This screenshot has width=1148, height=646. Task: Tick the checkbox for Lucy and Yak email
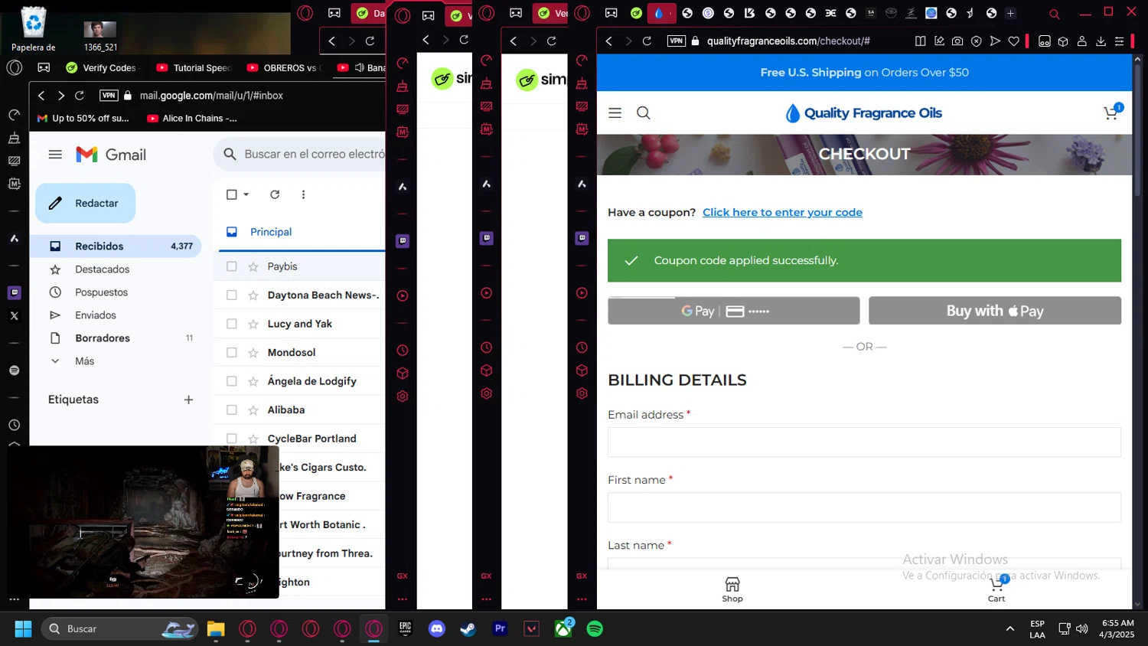pyautogui.click(x=232, y=324)
